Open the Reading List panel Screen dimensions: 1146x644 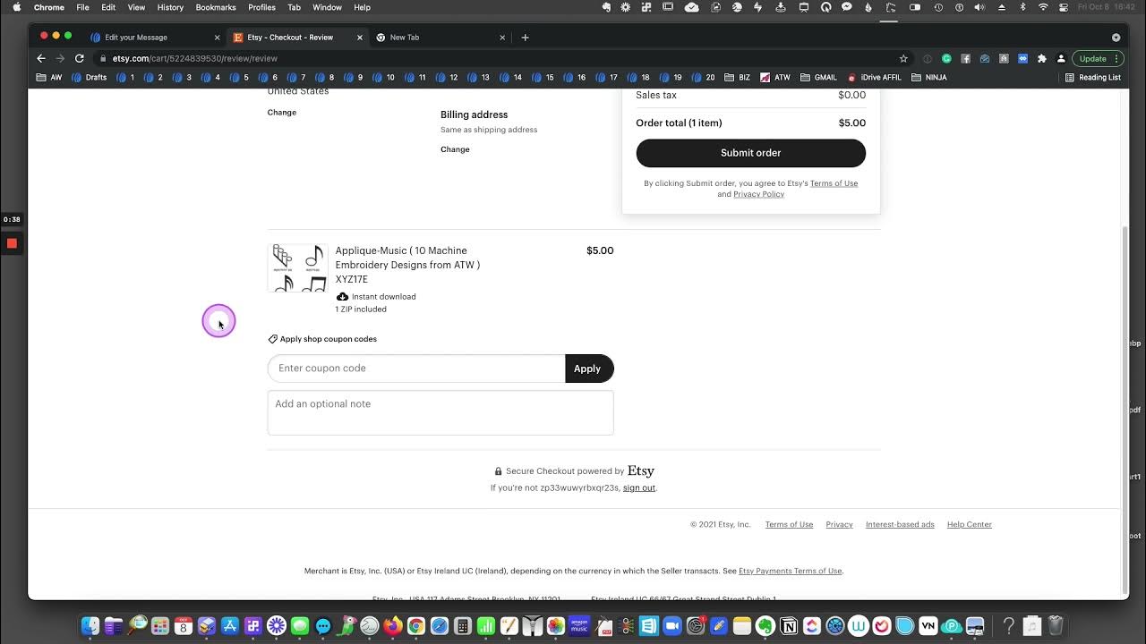pyautogui.click(x=1092, y=78)
